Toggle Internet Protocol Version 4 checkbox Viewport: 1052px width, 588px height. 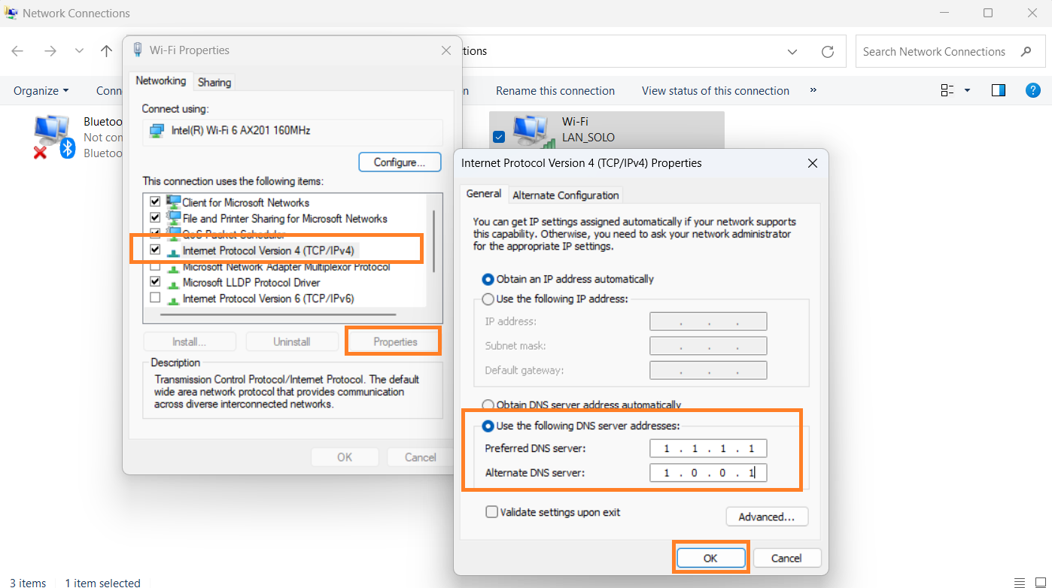pos(156,250)
